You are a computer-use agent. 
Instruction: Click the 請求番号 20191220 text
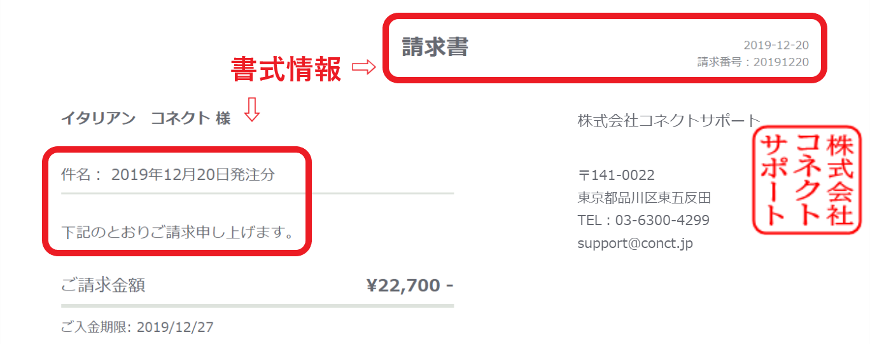coord(753,62)
